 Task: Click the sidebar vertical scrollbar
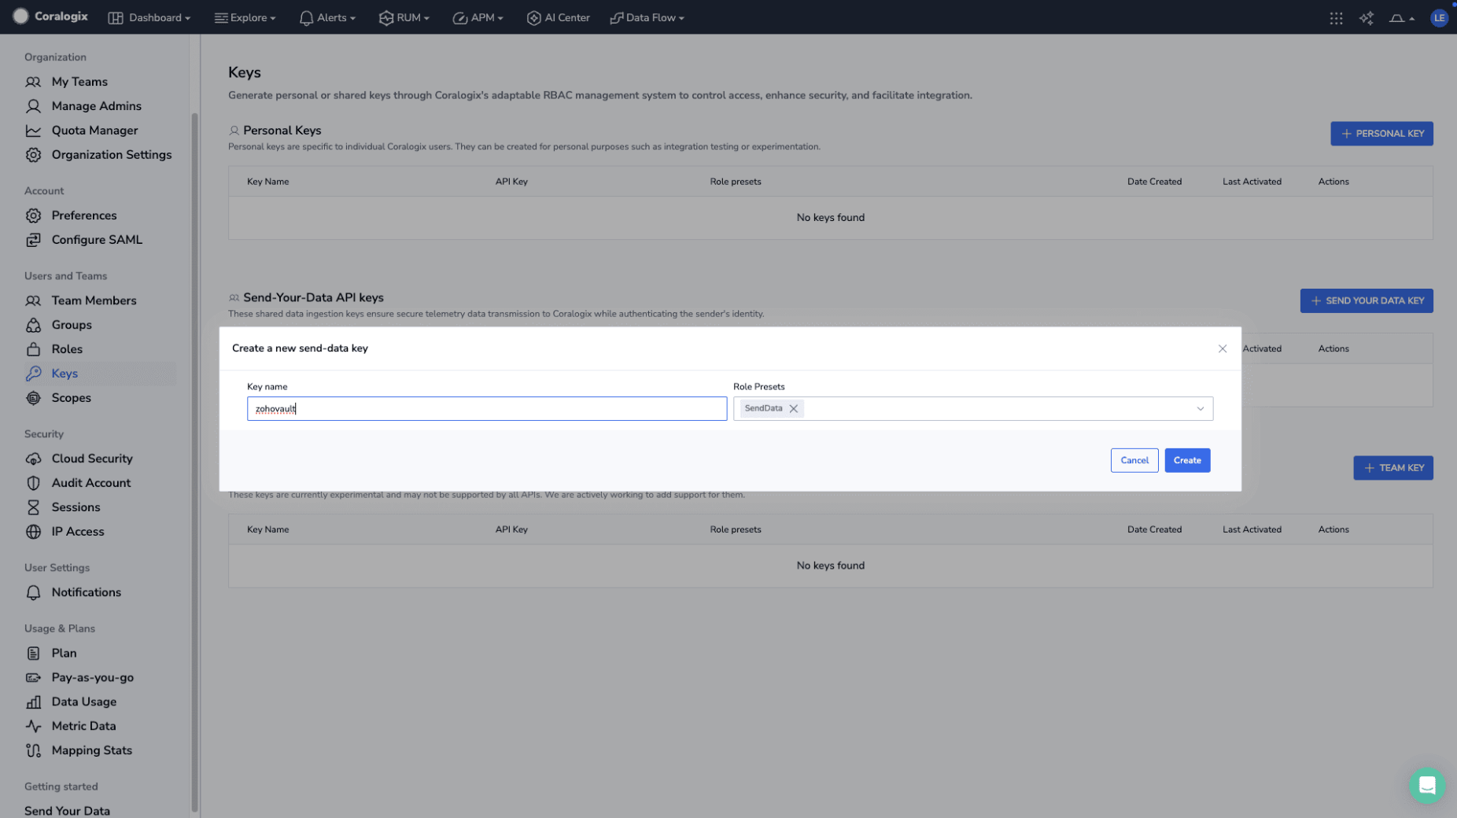coord(194,462)
